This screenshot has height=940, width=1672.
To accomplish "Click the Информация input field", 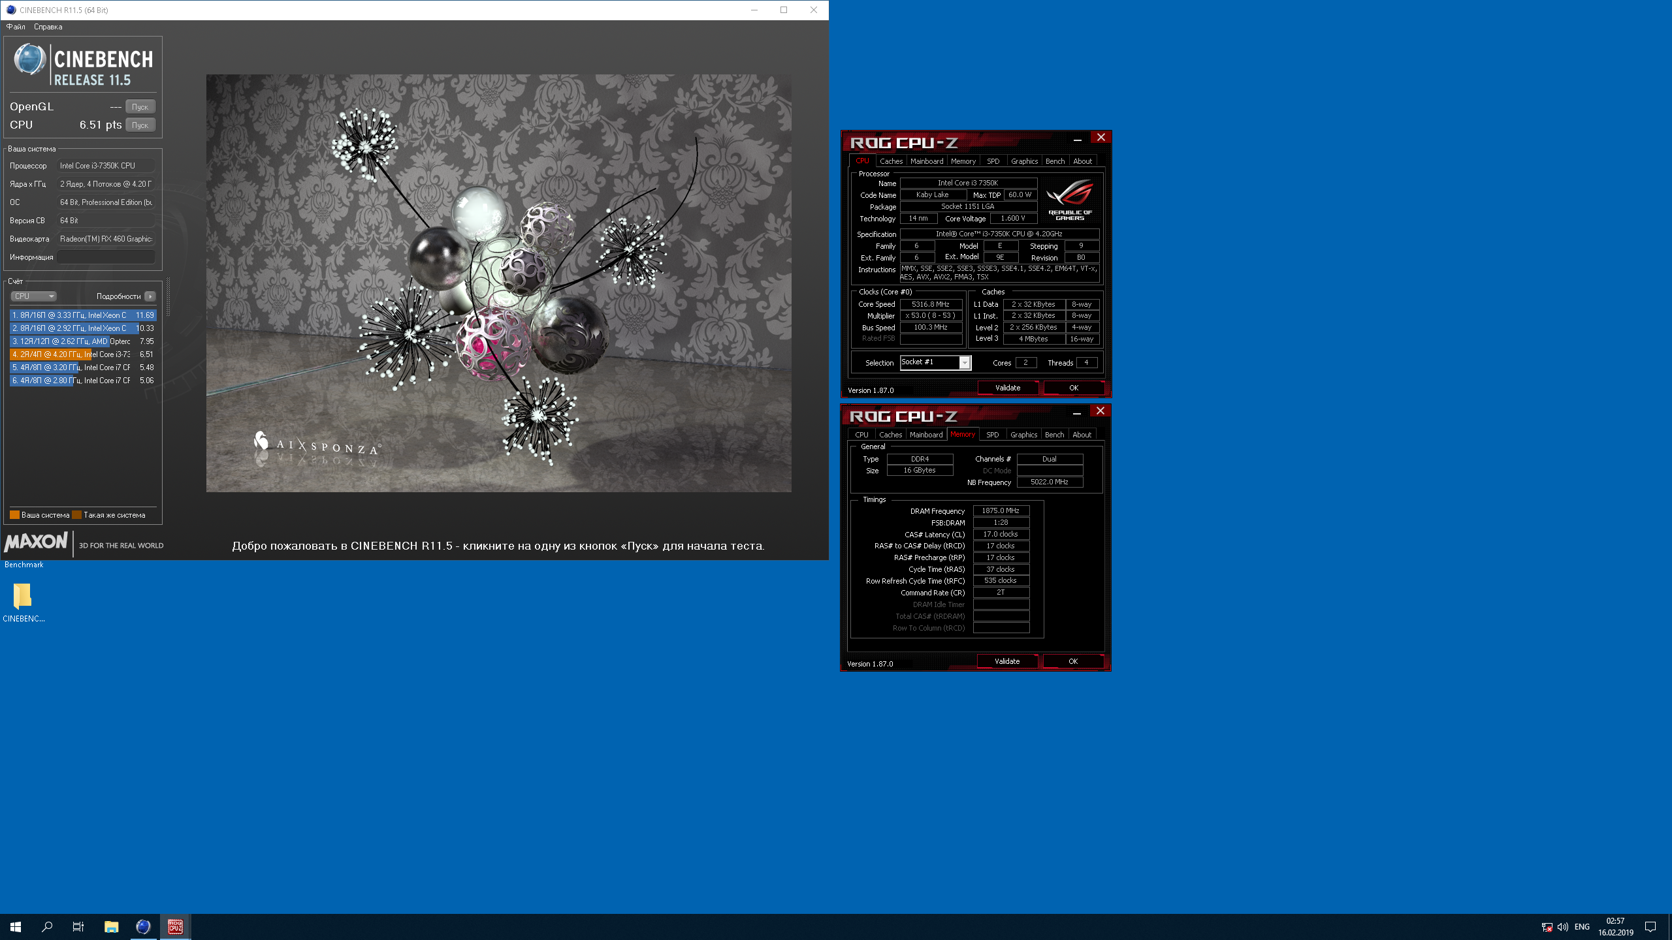I will (x=106, y=257).
